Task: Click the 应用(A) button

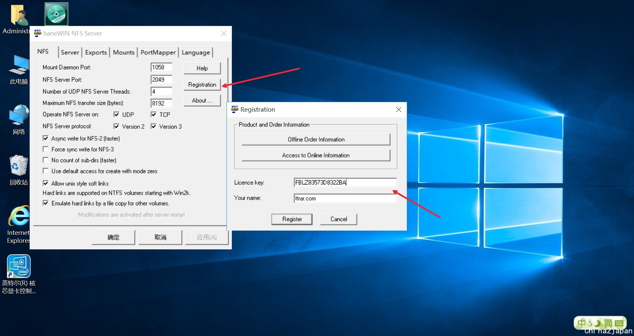Action: (x=207, y=237)
